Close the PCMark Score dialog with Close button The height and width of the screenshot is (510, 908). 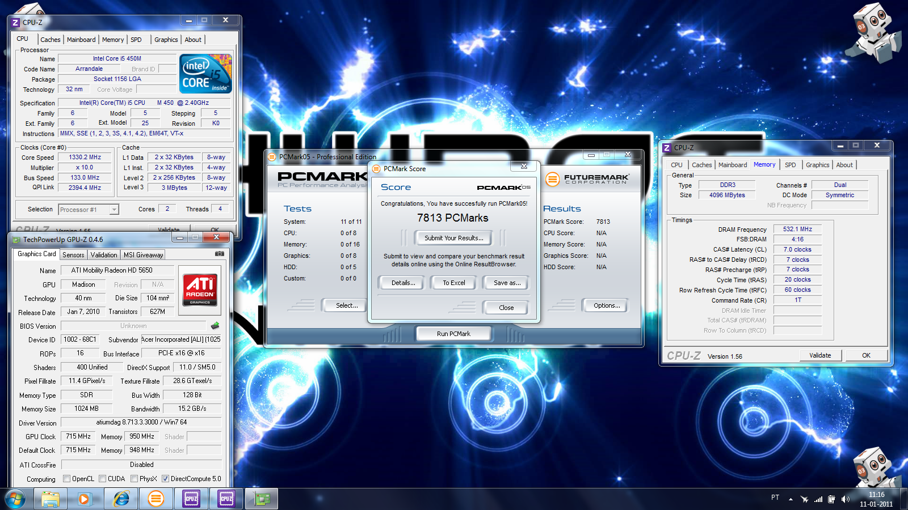pos(506,308)
